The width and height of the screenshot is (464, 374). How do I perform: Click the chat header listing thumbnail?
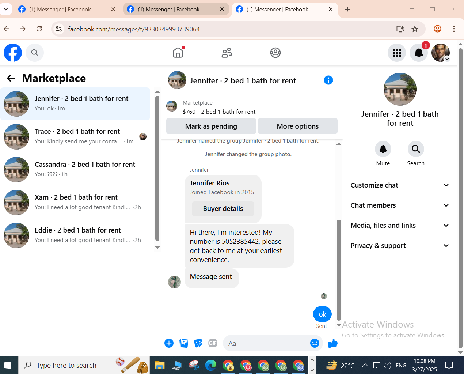click(177, 80)
